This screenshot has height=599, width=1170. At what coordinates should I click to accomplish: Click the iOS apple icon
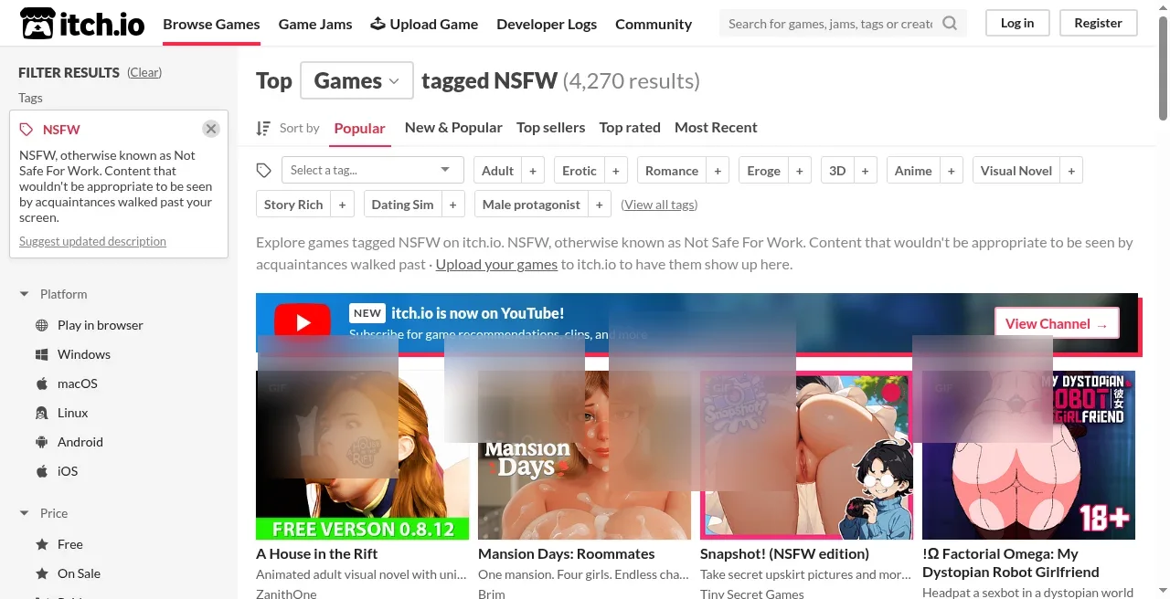click(41, 471)
